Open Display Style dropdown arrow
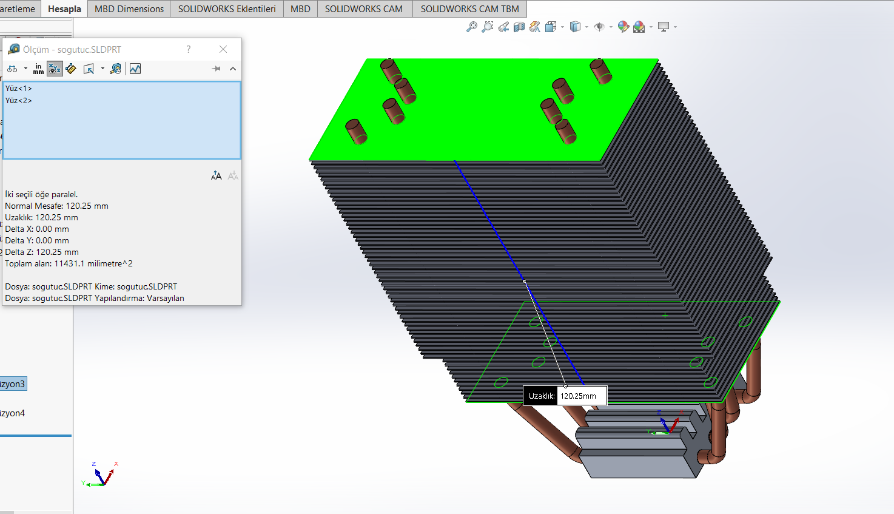 coord(587,27)
